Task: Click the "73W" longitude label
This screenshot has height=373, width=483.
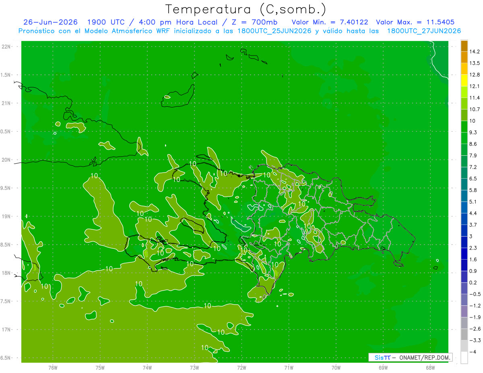Action: coord(194,368)
